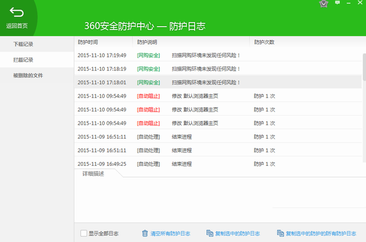The image size is (366, 242).
Task: Click the 防护次数 column header
Action: point(264,42)
